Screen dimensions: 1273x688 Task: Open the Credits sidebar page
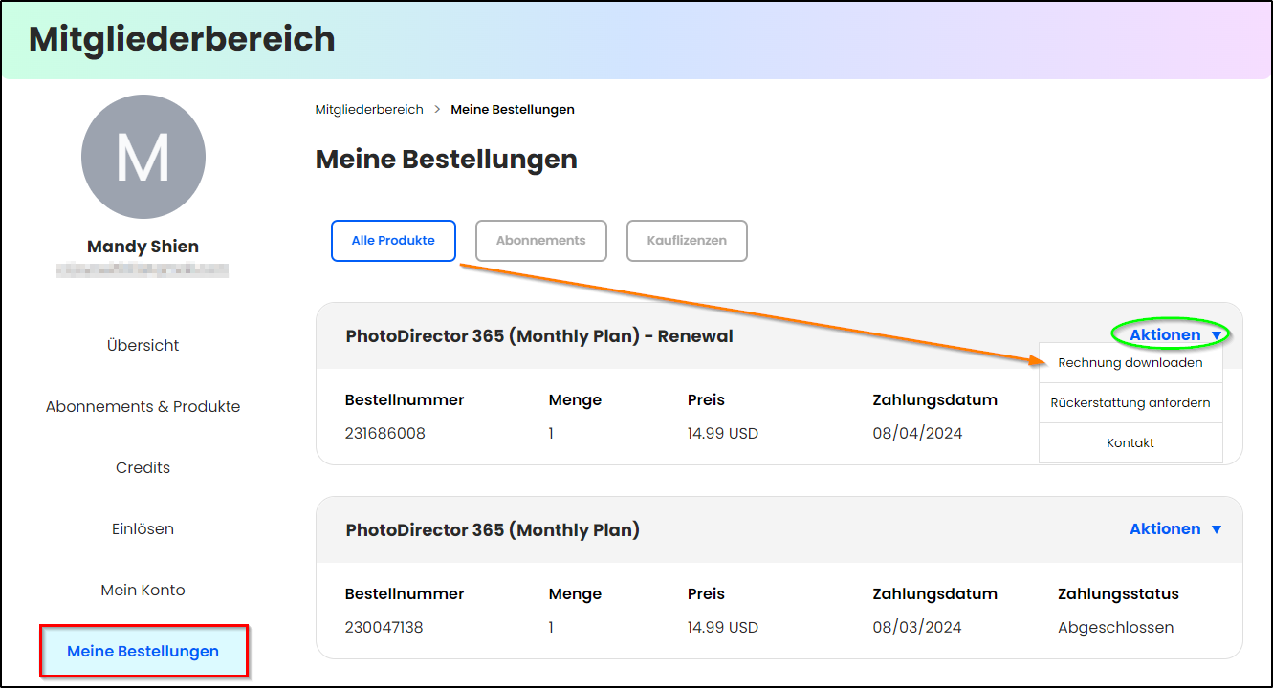click(x=143, y=468)
